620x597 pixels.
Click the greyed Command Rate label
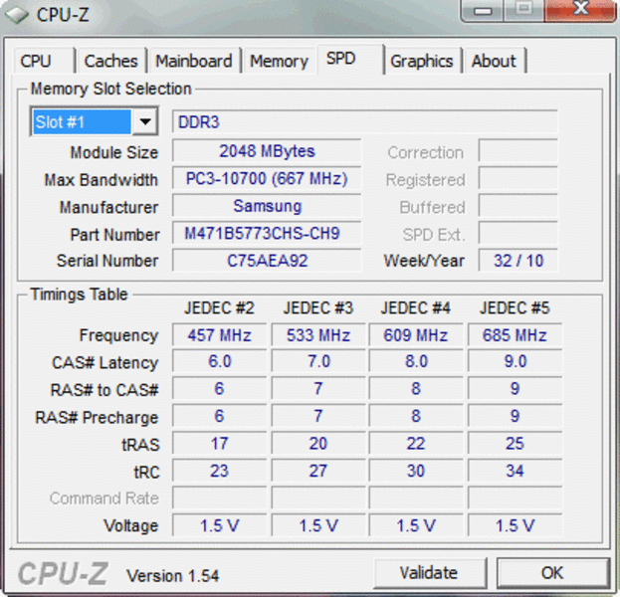[x=104, y=498]
